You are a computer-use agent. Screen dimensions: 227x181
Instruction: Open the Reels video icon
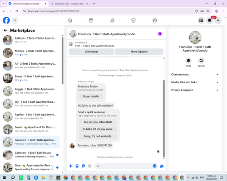pos(91,20)
